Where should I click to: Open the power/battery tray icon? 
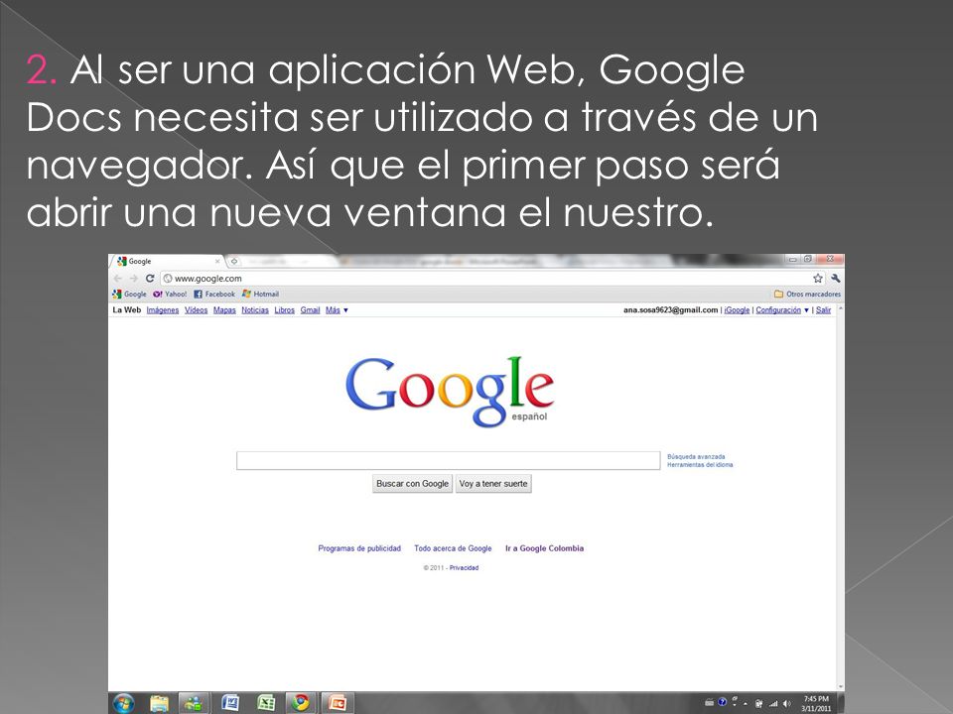pos(758,704)
